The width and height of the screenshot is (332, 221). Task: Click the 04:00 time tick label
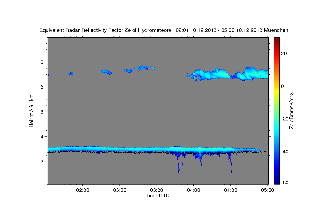[194, 190]
